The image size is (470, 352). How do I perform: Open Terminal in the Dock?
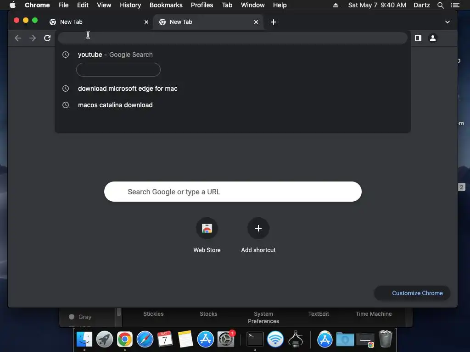tap(255, 339)
